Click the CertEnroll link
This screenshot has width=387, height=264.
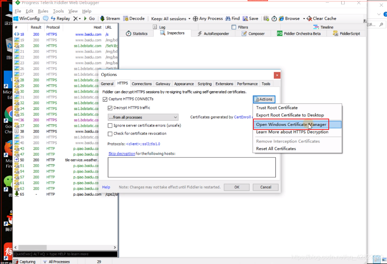click(242, 117)
